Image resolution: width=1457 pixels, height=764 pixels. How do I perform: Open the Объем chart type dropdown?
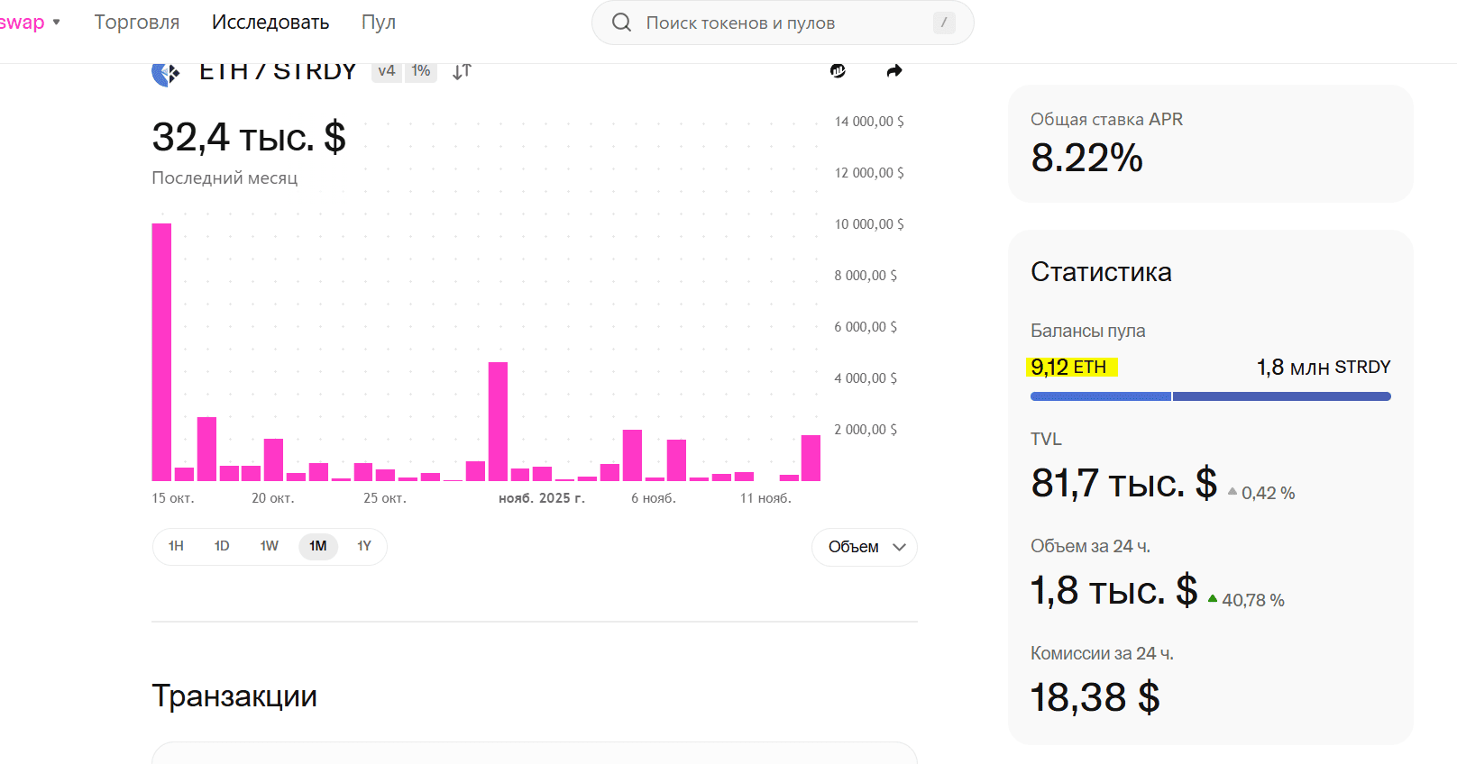coord(865,547)
